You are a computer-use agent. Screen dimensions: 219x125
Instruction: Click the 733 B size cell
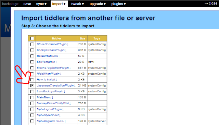coord(82,44)
